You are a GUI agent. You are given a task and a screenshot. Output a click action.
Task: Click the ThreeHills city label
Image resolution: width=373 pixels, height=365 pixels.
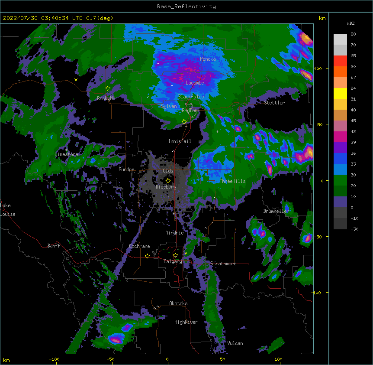(x=232, y=181)
